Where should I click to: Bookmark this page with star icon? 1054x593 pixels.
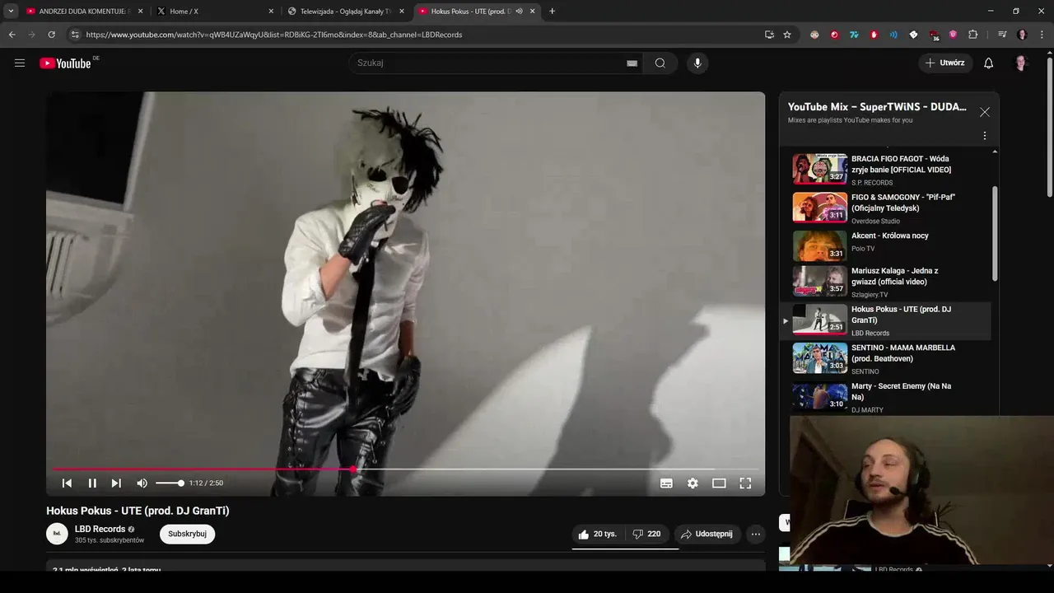[x=787, y=35]
